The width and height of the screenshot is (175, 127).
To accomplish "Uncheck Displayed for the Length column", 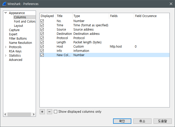I will [x=42, y=42].
